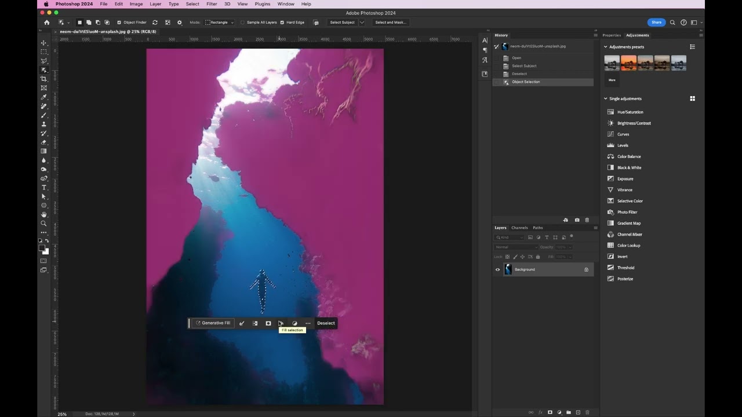Hide the Background layer visibility
The image size is (742, 417).
[497, 269]
